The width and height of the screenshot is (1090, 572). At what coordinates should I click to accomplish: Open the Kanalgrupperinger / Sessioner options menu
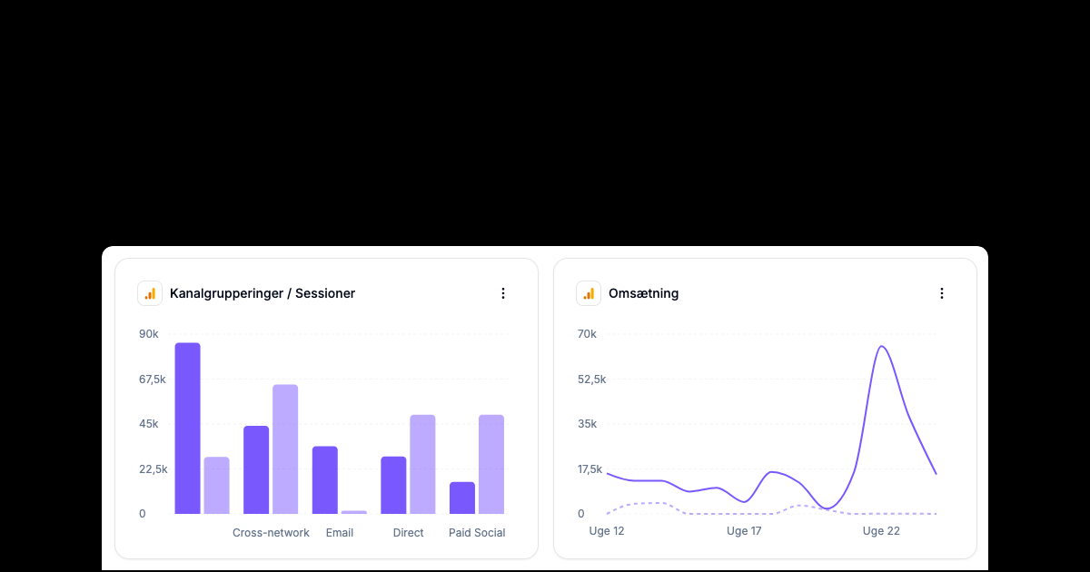click(503, 293)
